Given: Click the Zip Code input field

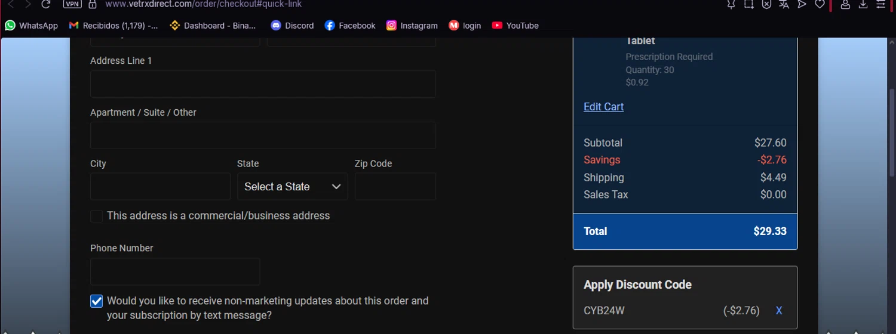Looking at the screenshot, I should tap(395, 187).
